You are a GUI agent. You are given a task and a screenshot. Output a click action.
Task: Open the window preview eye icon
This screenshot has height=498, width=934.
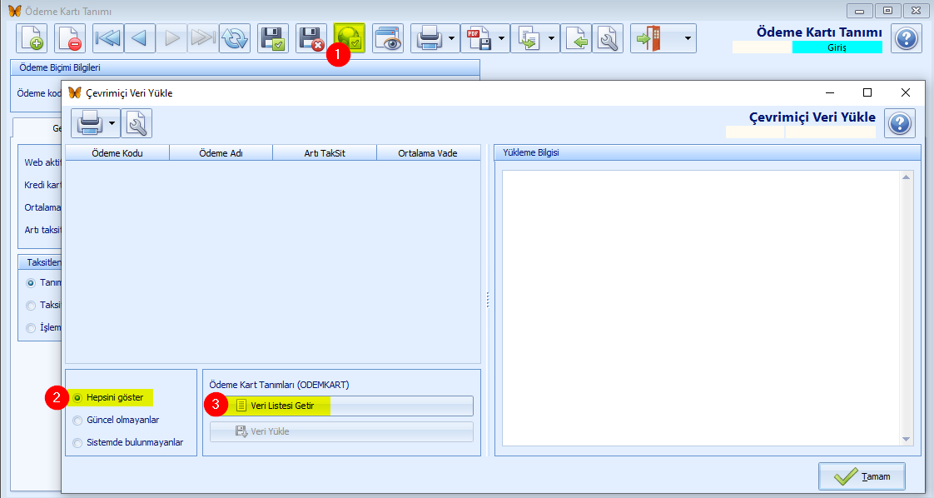tap(388, 38)
